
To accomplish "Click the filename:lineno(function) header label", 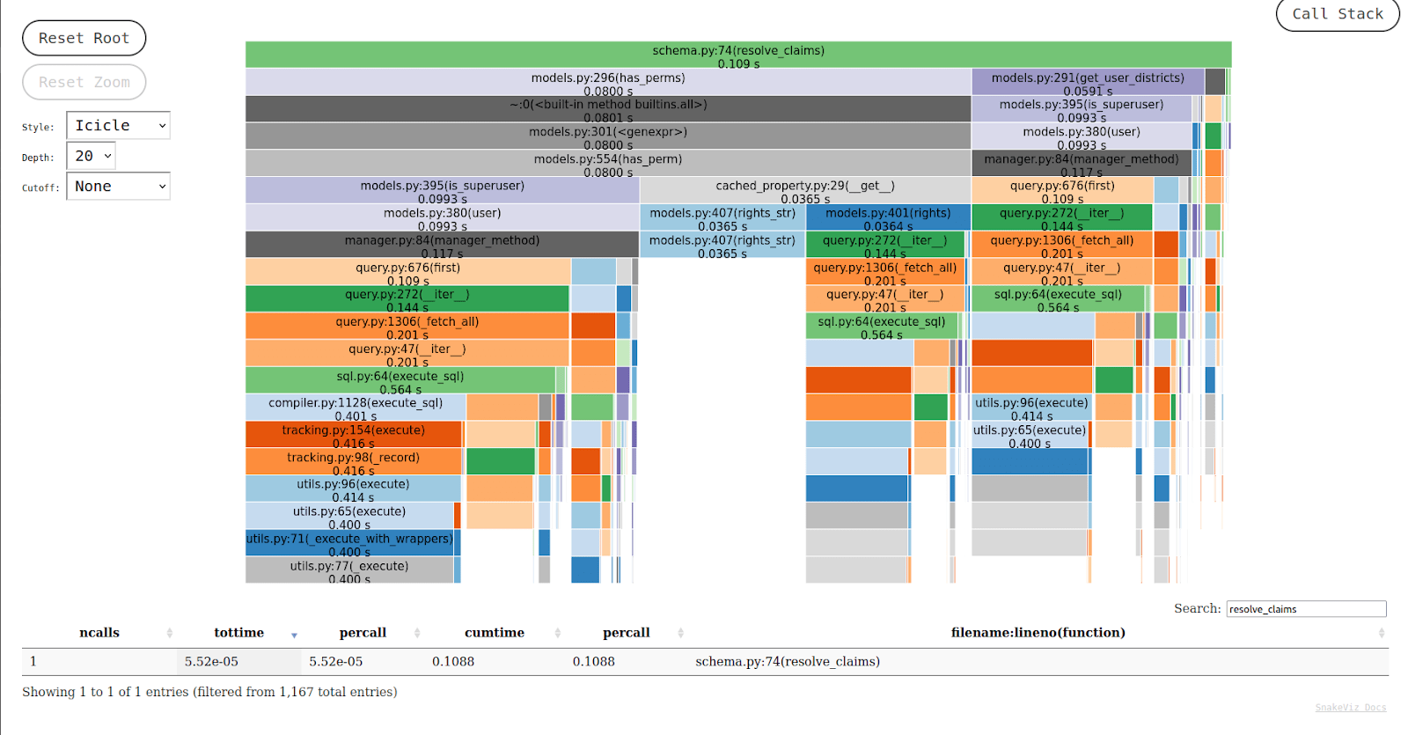I will pos(1038,633).
